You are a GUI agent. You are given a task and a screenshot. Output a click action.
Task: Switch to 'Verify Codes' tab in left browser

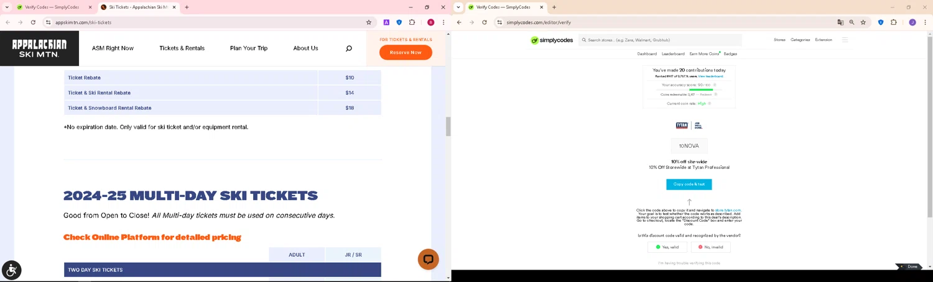pos(53,7)
